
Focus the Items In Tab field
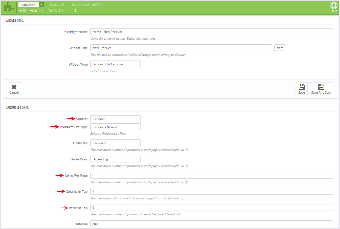(212, 208)
